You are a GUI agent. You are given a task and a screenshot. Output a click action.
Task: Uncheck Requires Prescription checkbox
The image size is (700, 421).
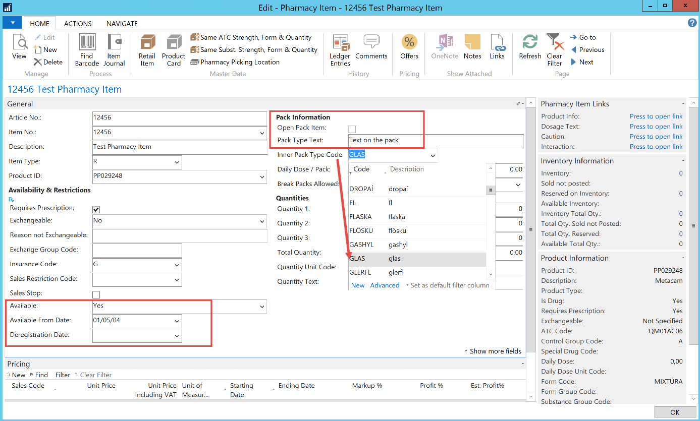pyautogui.click(x=96, y=209)
